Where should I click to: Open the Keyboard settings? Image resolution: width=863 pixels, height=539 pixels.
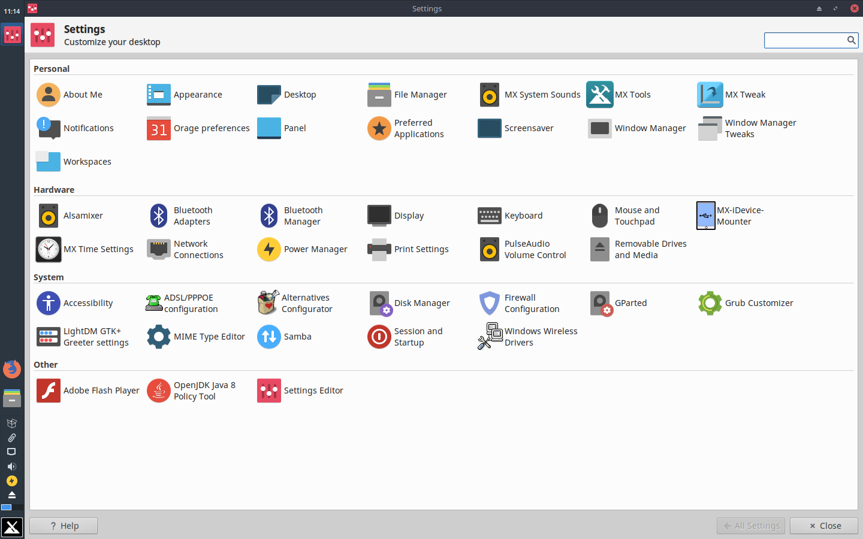tap(490, 216)
